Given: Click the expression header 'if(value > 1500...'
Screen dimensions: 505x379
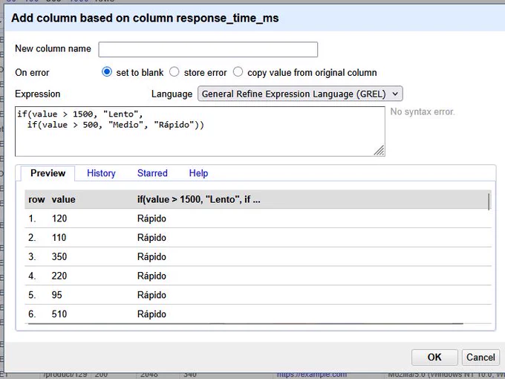Looking at the screenshot, I should tap(199, 199).
